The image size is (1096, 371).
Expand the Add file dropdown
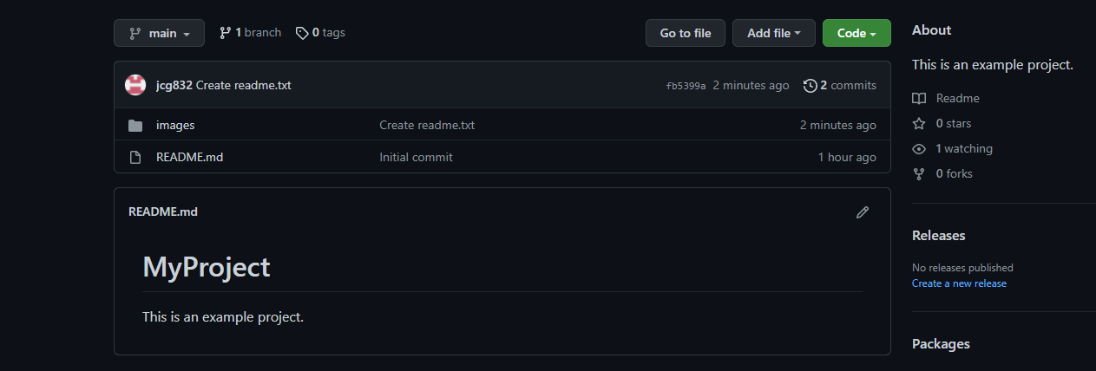click(774, 33)
